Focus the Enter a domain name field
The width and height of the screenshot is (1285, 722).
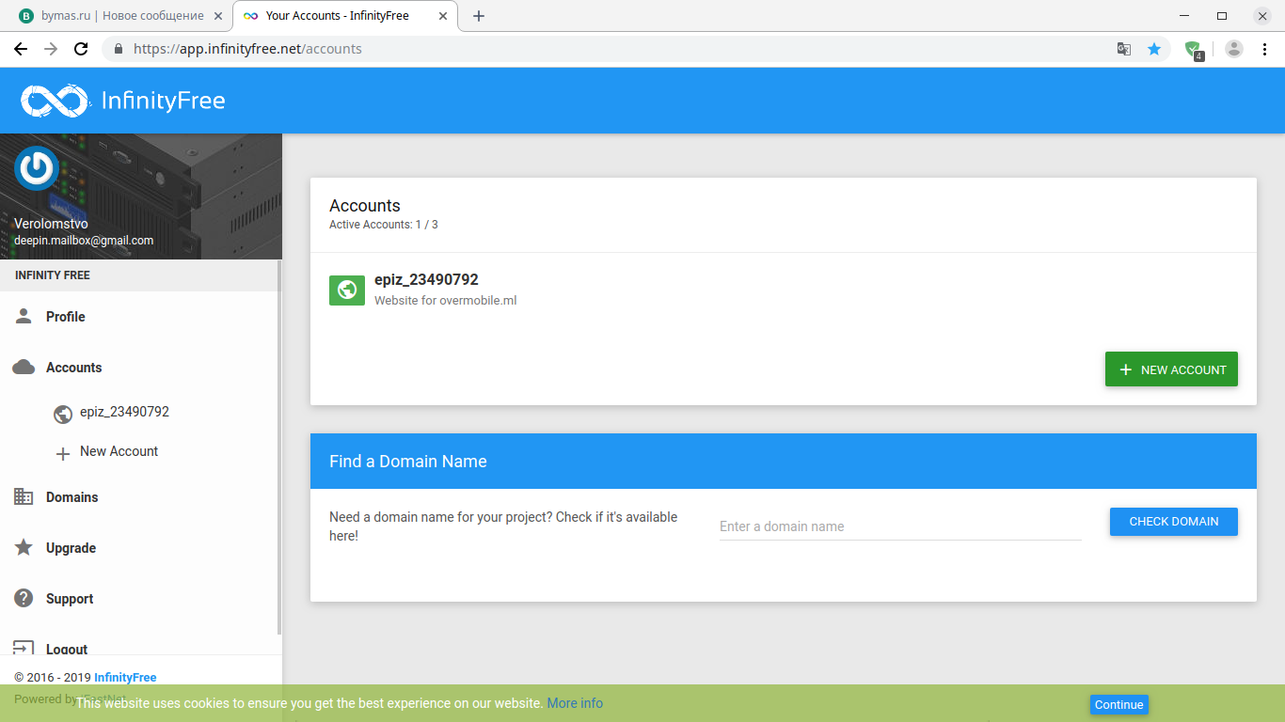point(899,526)
